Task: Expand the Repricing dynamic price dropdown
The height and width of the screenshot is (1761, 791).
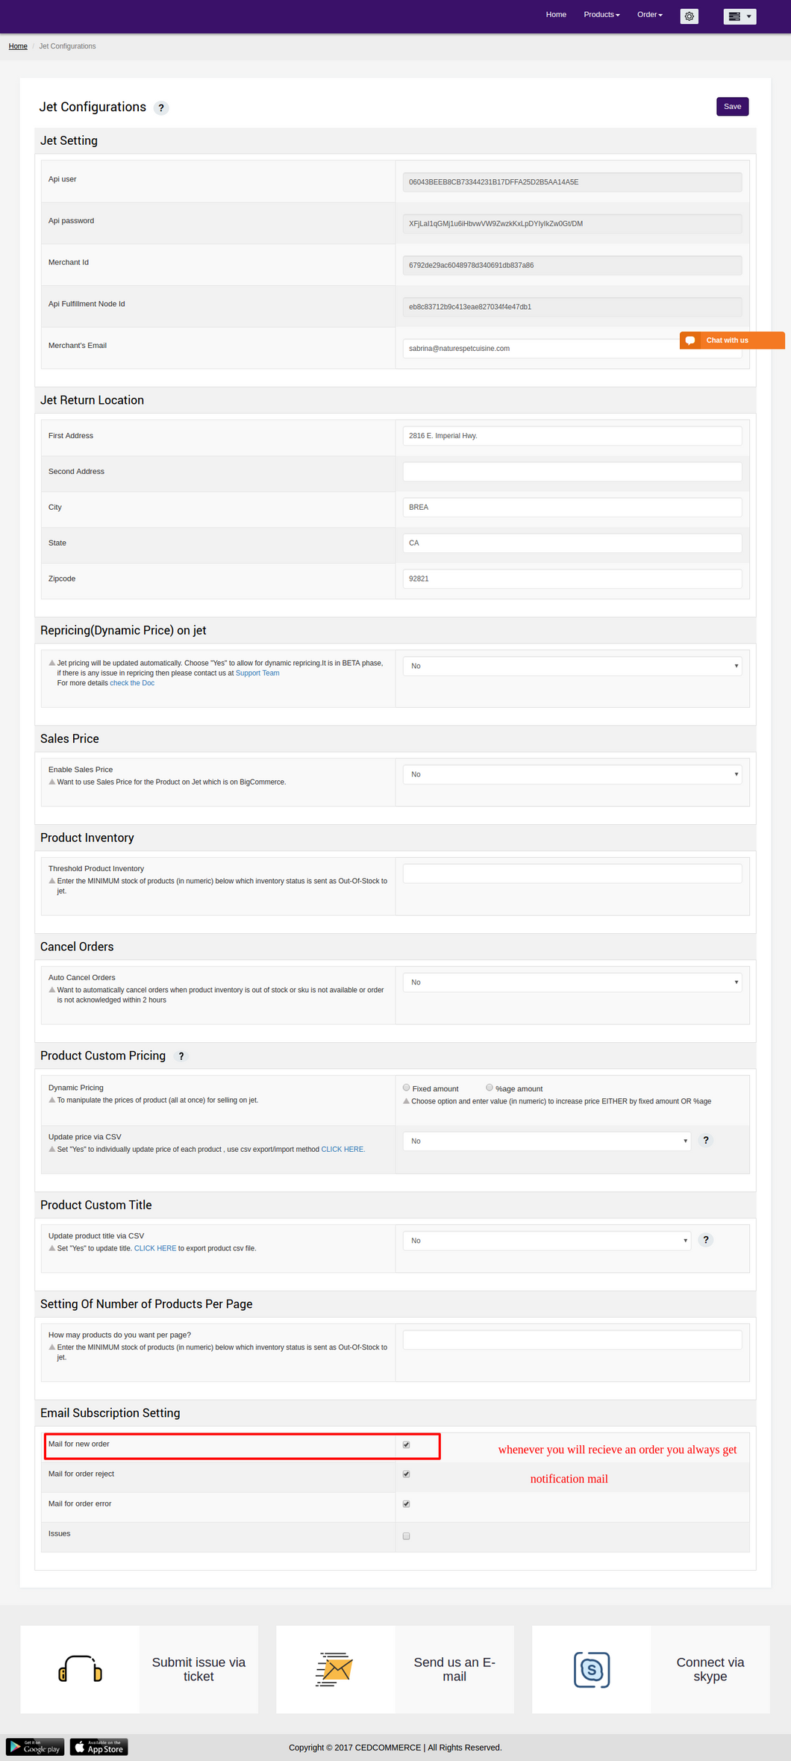Action: 572,666
